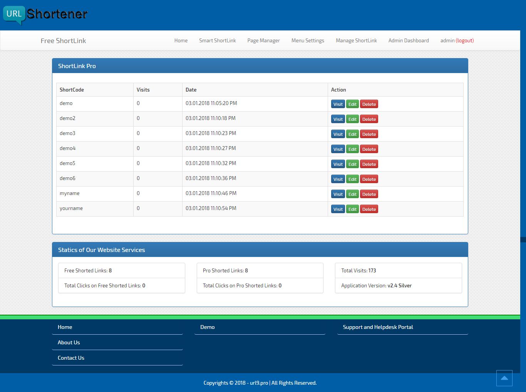
Task: Edit the myname shortlink
Action: [x=352, y=194]
